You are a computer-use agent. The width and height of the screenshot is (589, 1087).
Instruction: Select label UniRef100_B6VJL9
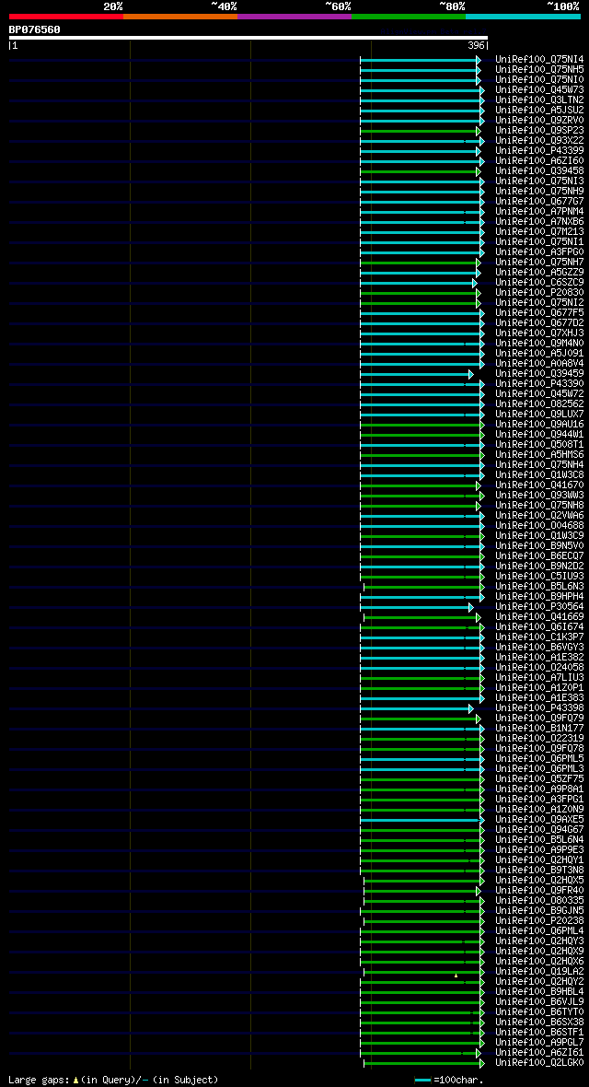[x=540, y=1001]
